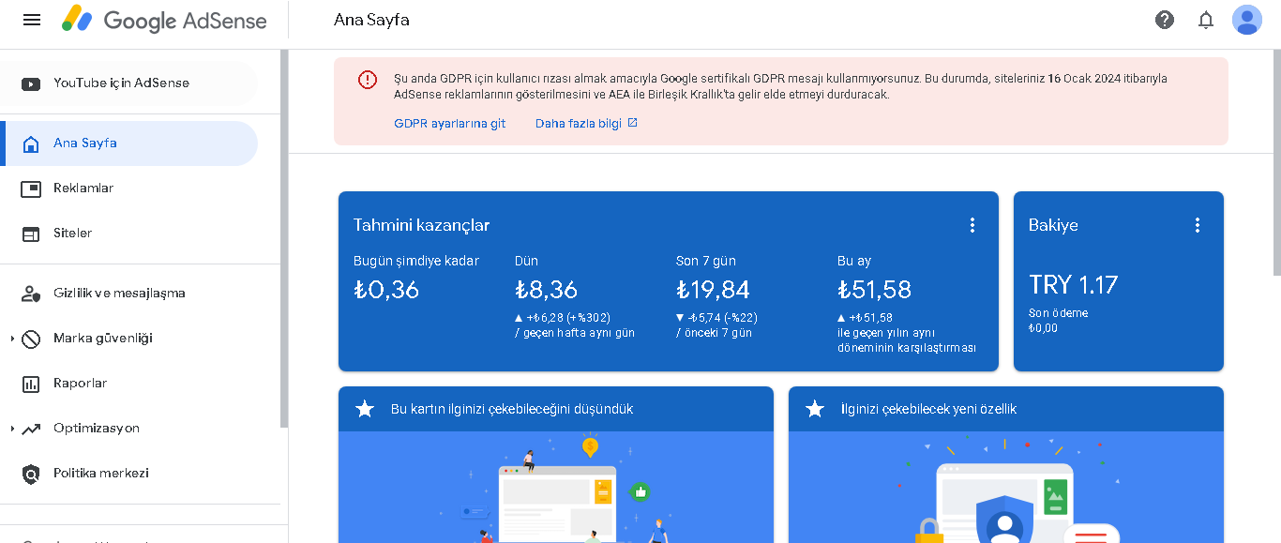1281x543 pixels.
Task: Go to Reklamlar in the sidebar
Action: [128, 189]
